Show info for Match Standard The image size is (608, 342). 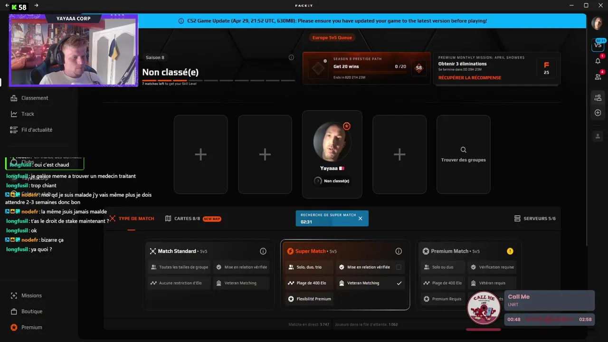coord(263,251)
